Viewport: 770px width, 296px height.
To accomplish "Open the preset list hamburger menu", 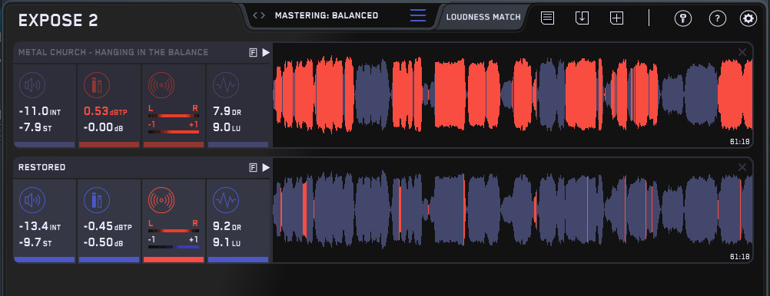I will click(x=418, y=15).
